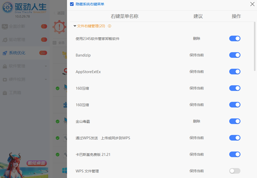Click 驱动管理 gear icon
The width and height of the screenshot is (257, 178).
[5, 40]
